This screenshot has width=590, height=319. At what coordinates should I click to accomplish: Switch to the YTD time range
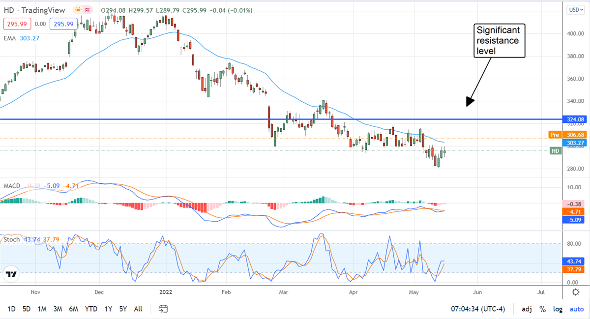coord(91,309)
